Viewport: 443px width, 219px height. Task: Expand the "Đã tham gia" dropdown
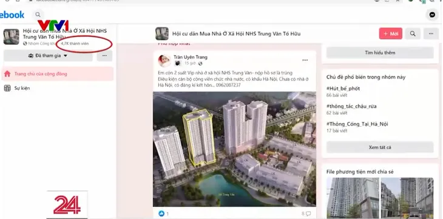48,56
